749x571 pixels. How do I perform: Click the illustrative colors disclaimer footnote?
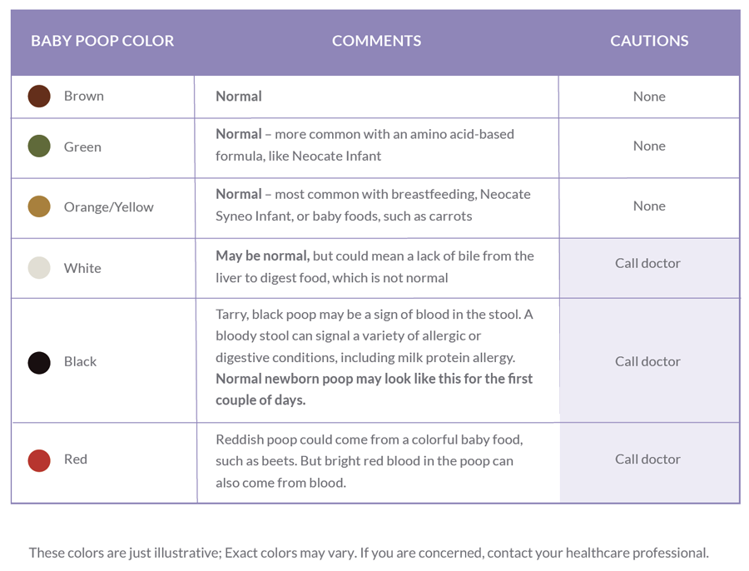369,553
